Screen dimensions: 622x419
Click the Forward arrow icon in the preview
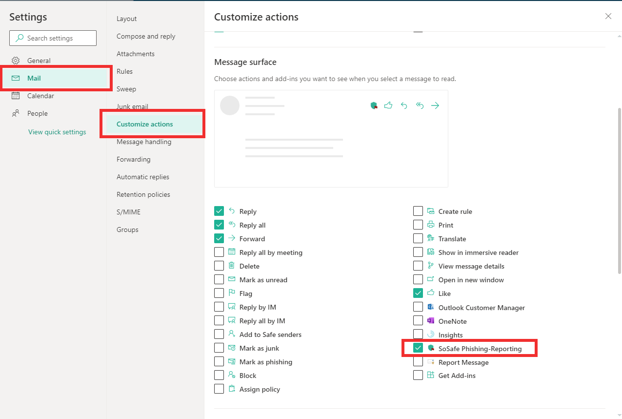(435, 105)
